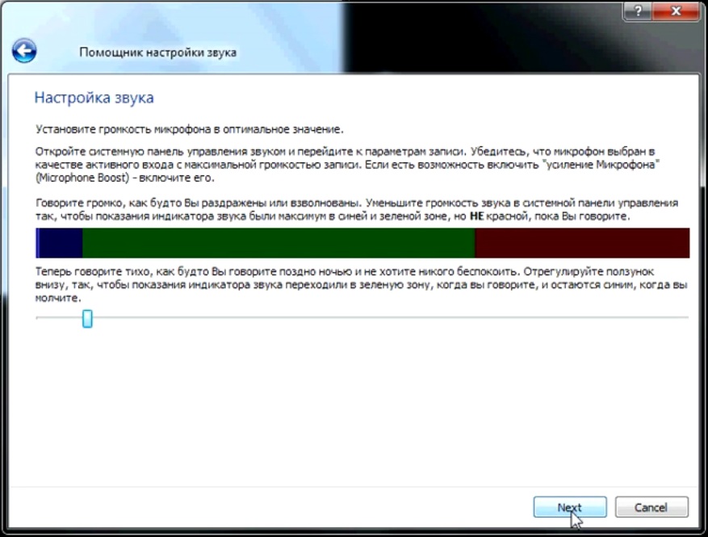
Task: Click the 'Теперь говорите тихо' paragraph
Action: [361, 284]
